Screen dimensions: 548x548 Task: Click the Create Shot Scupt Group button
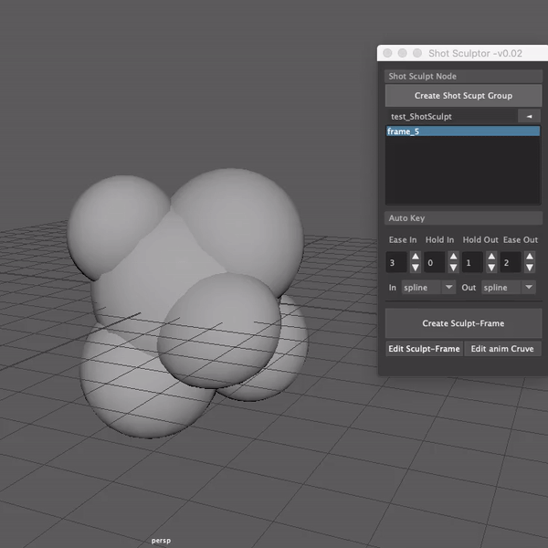[x=463, y=95]
